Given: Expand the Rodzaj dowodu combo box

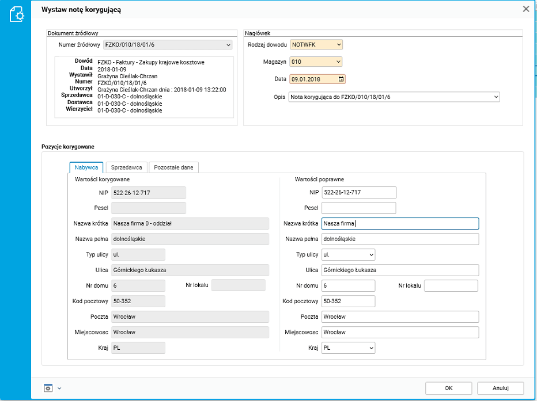Looking at the screenshot, I should click(338, 45).
